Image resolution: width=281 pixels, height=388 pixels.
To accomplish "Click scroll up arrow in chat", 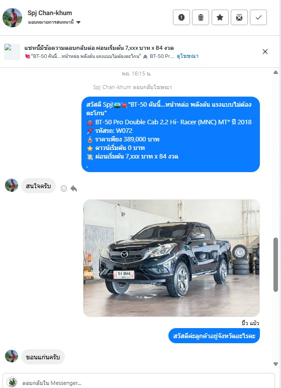I will [275, 72].
